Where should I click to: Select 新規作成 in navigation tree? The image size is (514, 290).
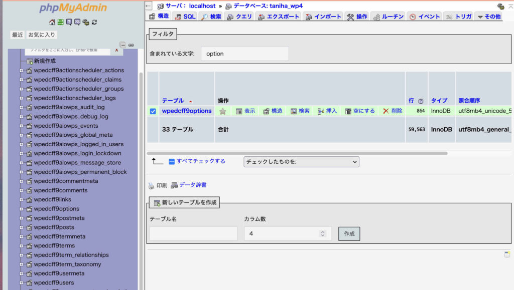[45, 61]
